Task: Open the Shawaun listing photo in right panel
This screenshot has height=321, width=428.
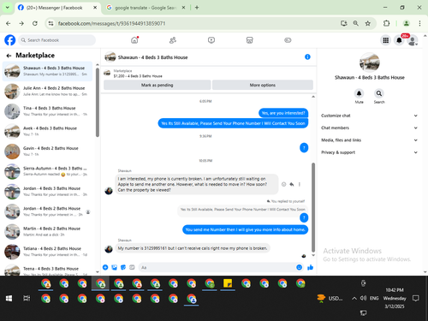Action: [x=370, y=62]
